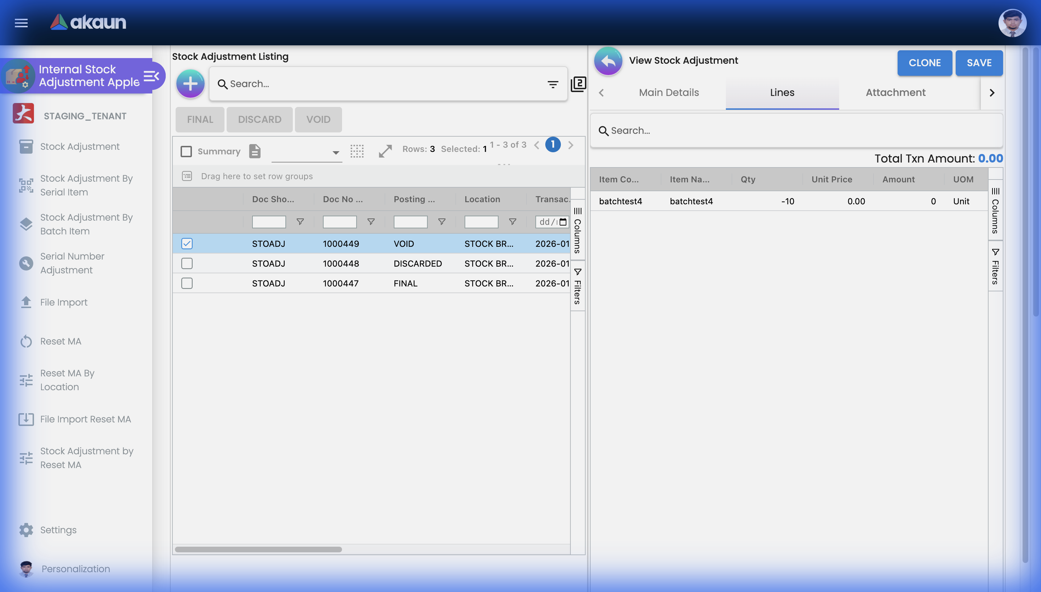Image resolution: width=1041 pixels, height=592 pixels.
Task: Open Stock Adjustment By Batch Item
Action: click(86, 224)
